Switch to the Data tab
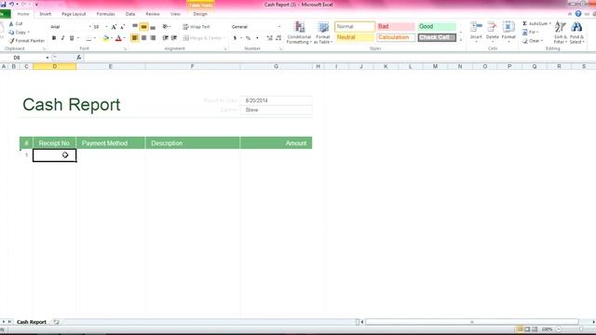The height and width of the screenshot is (335, 596). [130, 14]
